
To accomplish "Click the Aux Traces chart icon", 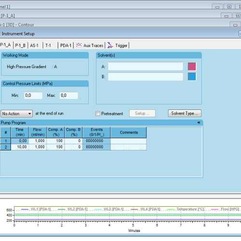I will click(79, 45).
